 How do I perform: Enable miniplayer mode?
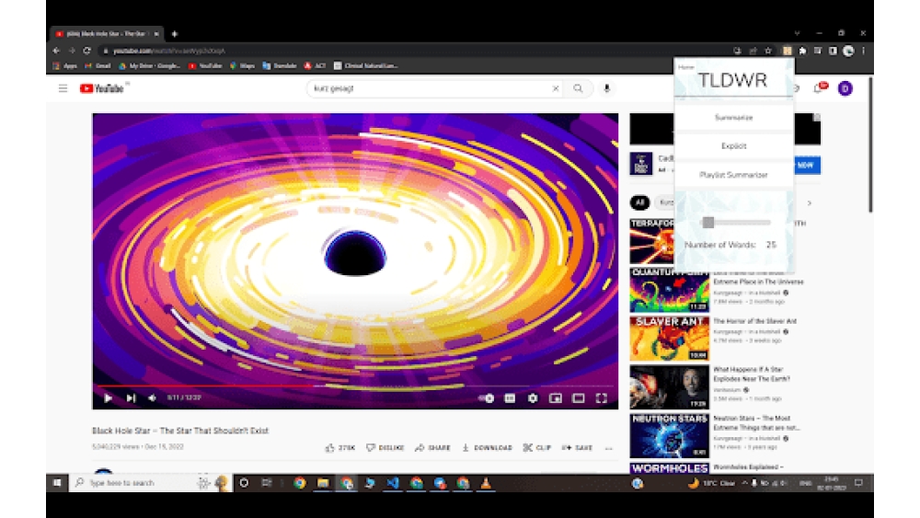pos(555,397)
